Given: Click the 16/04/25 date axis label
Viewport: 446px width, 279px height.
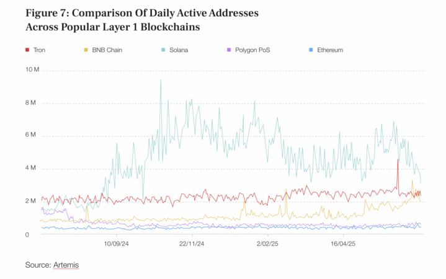Looking at the screenshot, I should pos(343,244).
